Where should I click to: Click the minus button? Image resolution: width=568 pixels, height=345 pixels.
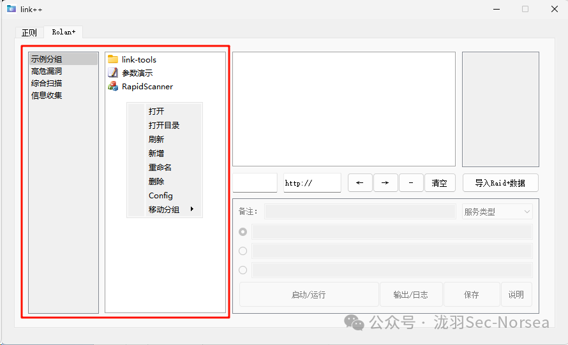coord(411,183)
